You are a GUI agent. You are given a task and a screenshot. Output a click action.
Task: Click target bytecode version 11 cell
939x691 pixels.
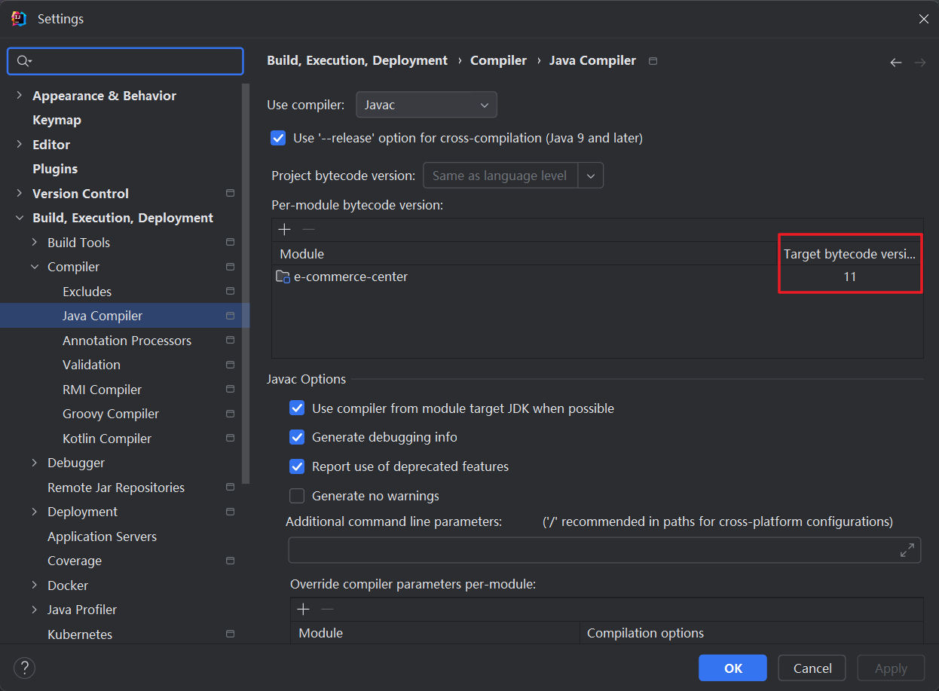click(x=849, y=277)
